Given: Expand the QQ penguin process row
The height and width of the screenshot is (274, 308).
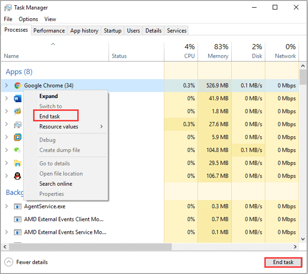Looking at the screenshot, I should tap(7, 176).
